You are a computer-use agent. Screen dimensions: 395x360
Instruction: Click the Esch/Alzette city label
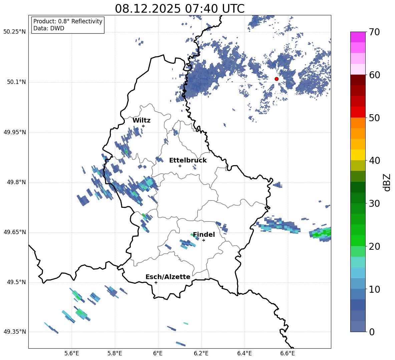point(168,277)
